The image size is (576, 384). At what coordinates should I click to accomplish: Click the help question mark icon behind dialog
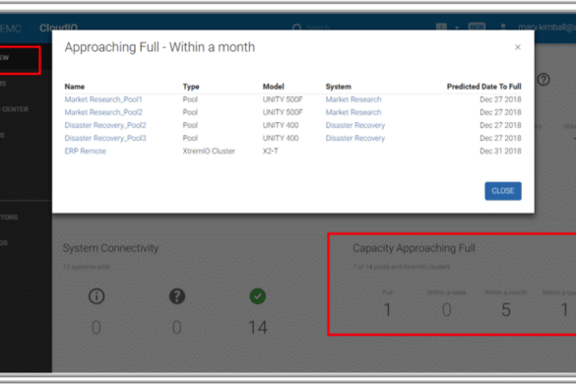click(544, 80)
